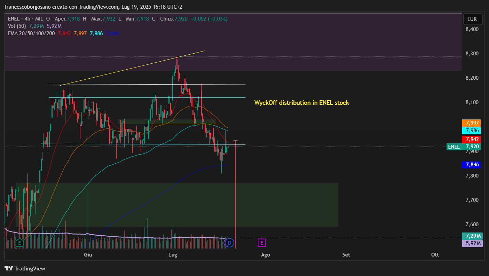489x276 pixels.
Task: Click the 7,800 price axis label
Action: pyautogui.click(x=472, y=176)
